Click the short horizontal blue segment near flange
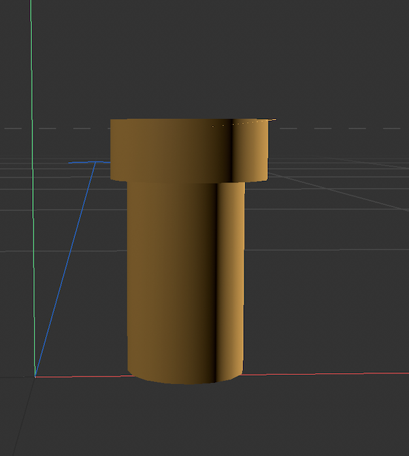This screenshot has height=456, width=409. click(82, 162)
